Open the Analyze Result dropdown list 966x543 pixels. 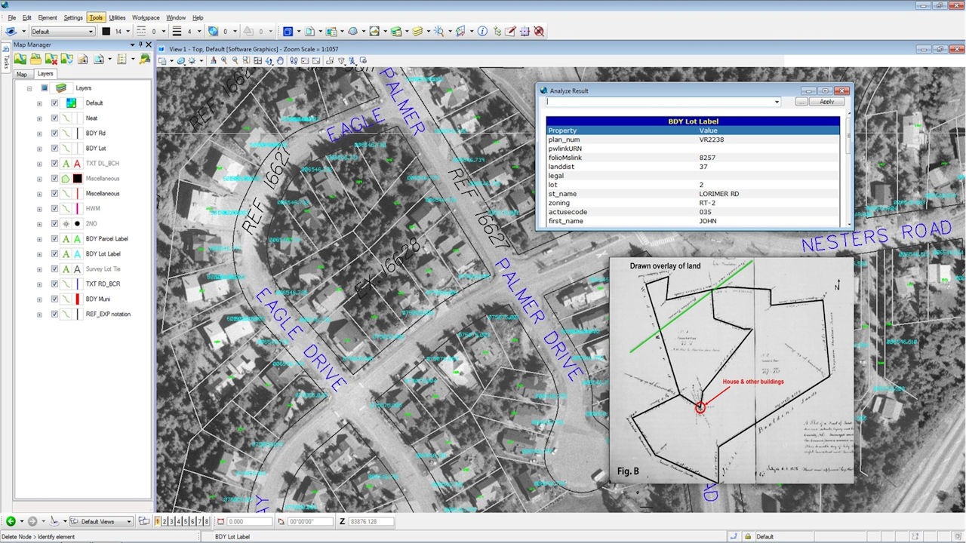click(x=777, y=102)
